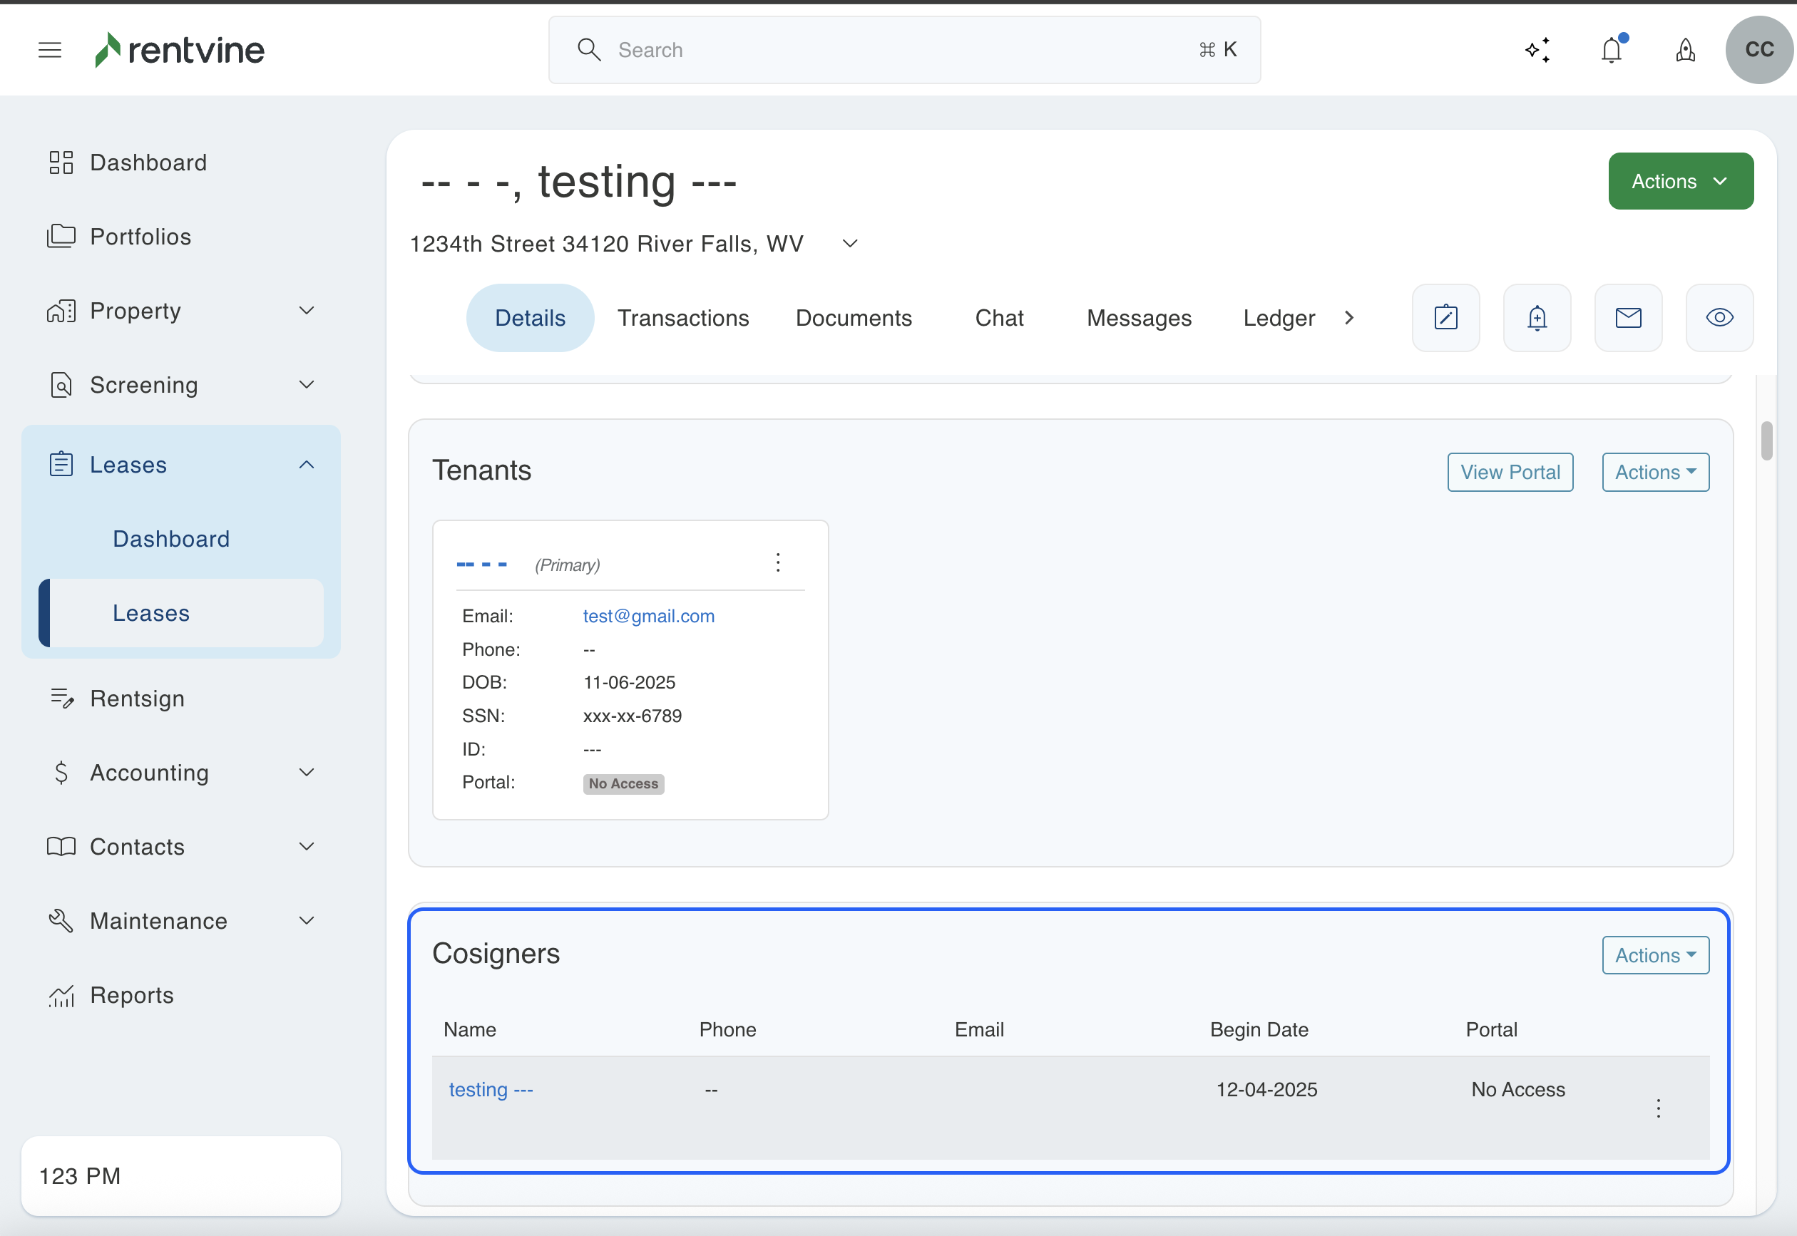The image size is (1797, 1236).
Task: Click the note edit icon button
Action: pos(1445,317)
